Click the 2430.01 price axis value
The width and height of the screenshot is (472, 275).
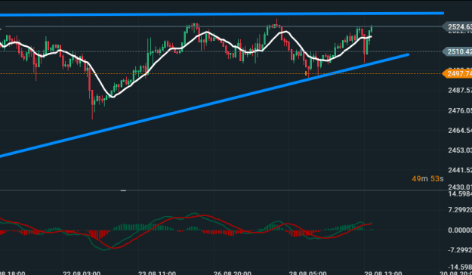tap(460, 187)
